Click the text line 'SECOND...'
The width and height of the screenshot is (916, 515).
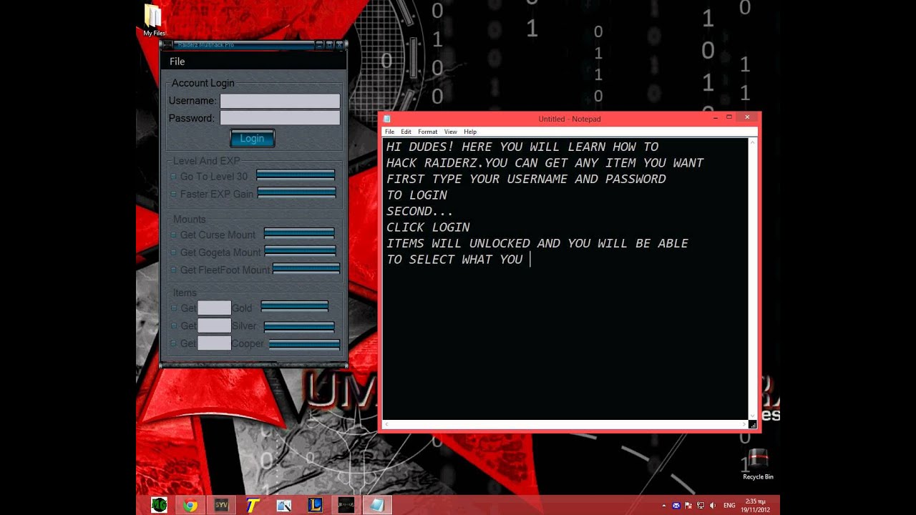click(x=420, y=211)
